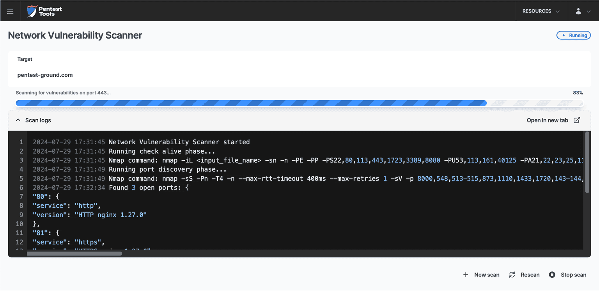Click the RESOURCES menu label
599x294 pixels.
[x=537, y=11]
